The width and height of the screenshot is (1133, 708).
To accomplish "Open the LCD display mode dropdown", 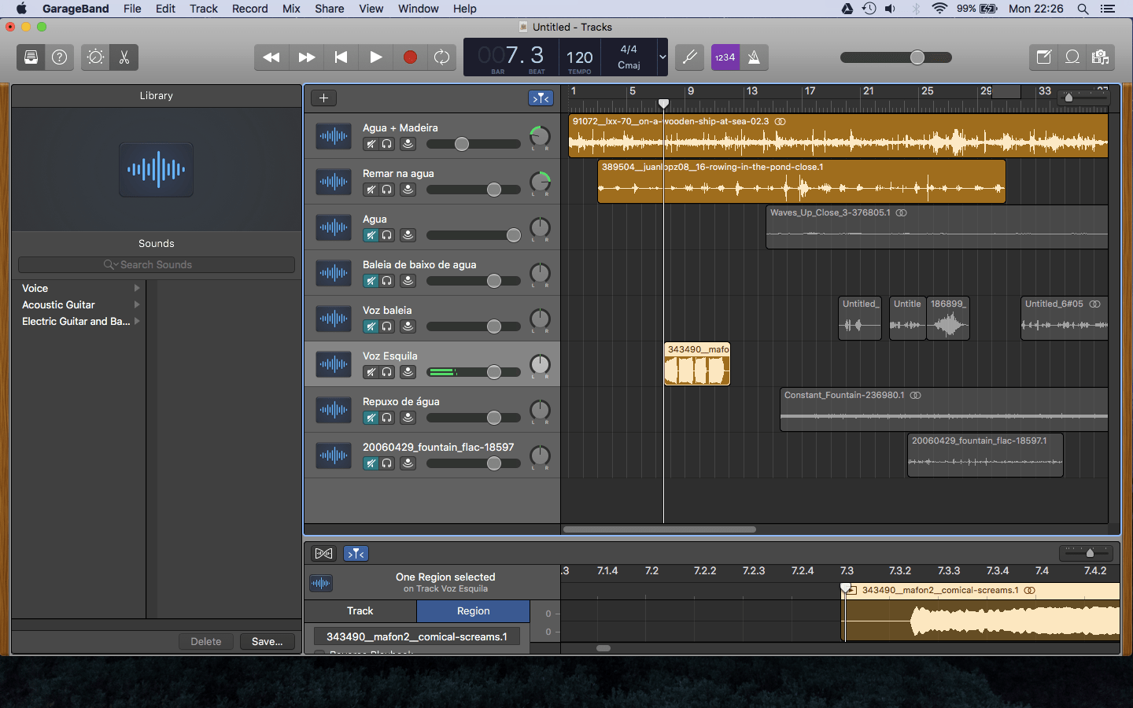I will (662, 57).
